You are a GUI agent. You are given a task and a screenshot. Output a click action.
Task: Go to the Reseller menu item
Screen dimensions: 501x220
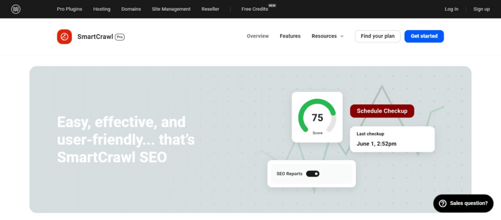click(210, 9)
